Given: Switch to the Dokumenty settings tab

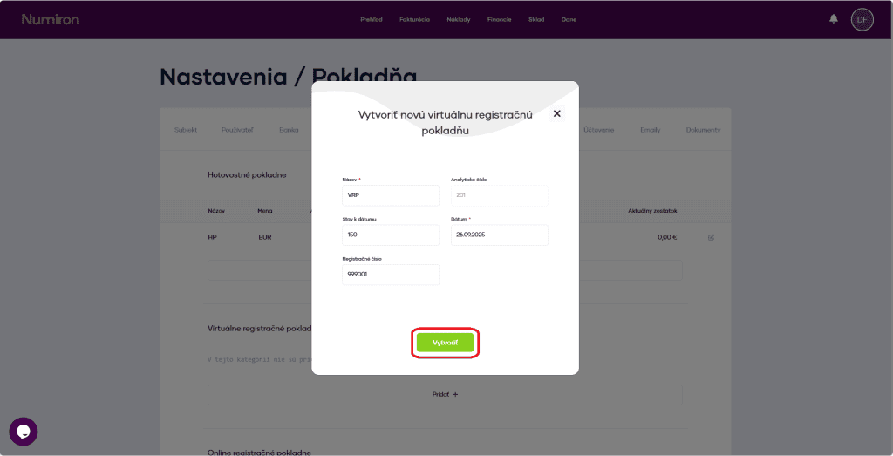Looking at the screenshot, I should [703, 130].
